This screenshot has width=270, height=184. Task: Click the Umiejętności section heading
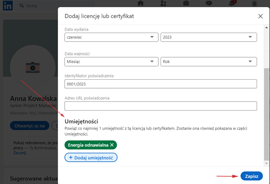[81, 121]
